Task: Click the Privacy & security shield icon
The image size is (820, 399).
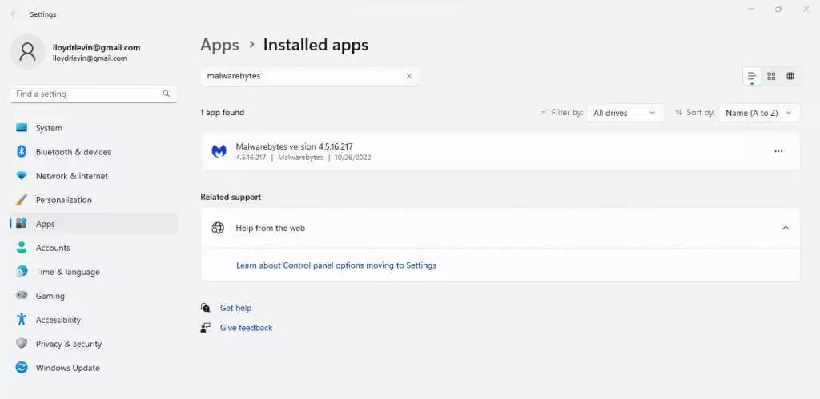Action: [22, 344]
